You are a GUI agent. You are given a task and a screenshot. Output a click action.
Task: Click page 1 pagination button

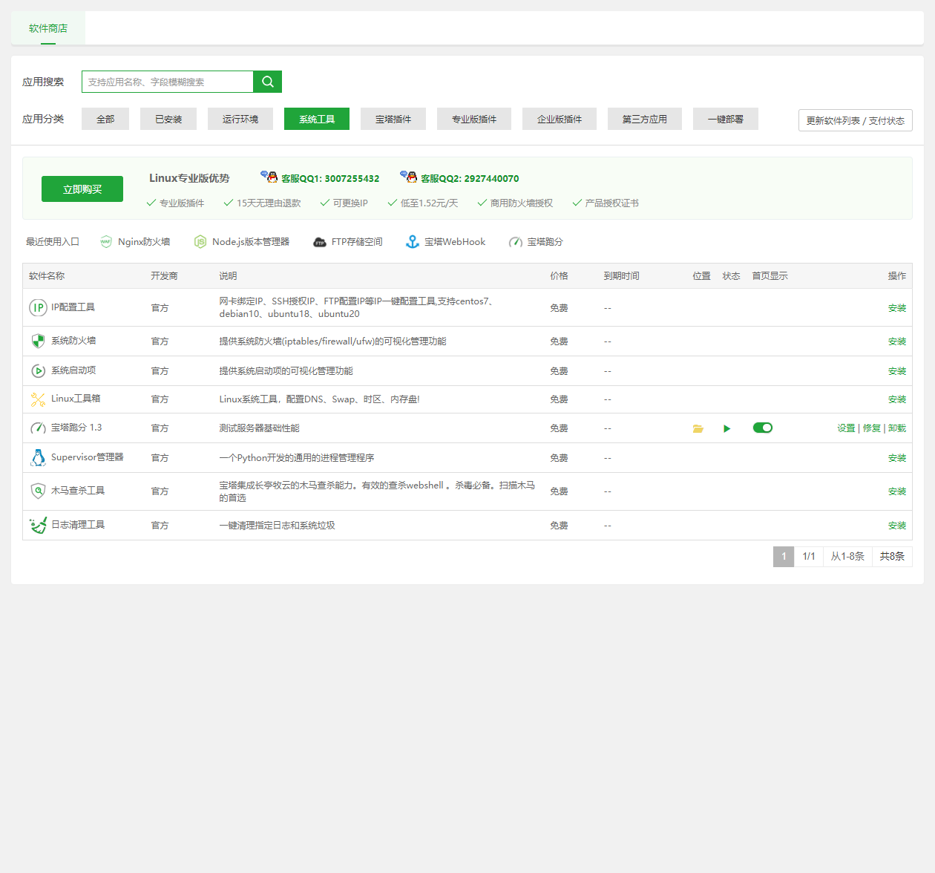(x=783, y=557)
